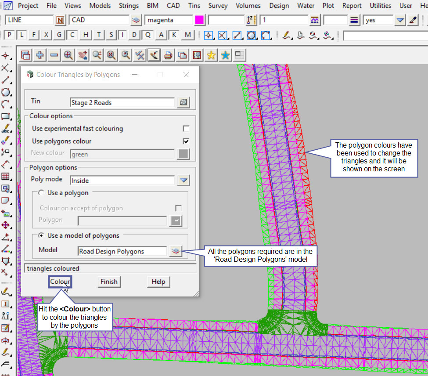
Task: Enable Use experimental fast colouring checkbox
Action: (186, 129)
